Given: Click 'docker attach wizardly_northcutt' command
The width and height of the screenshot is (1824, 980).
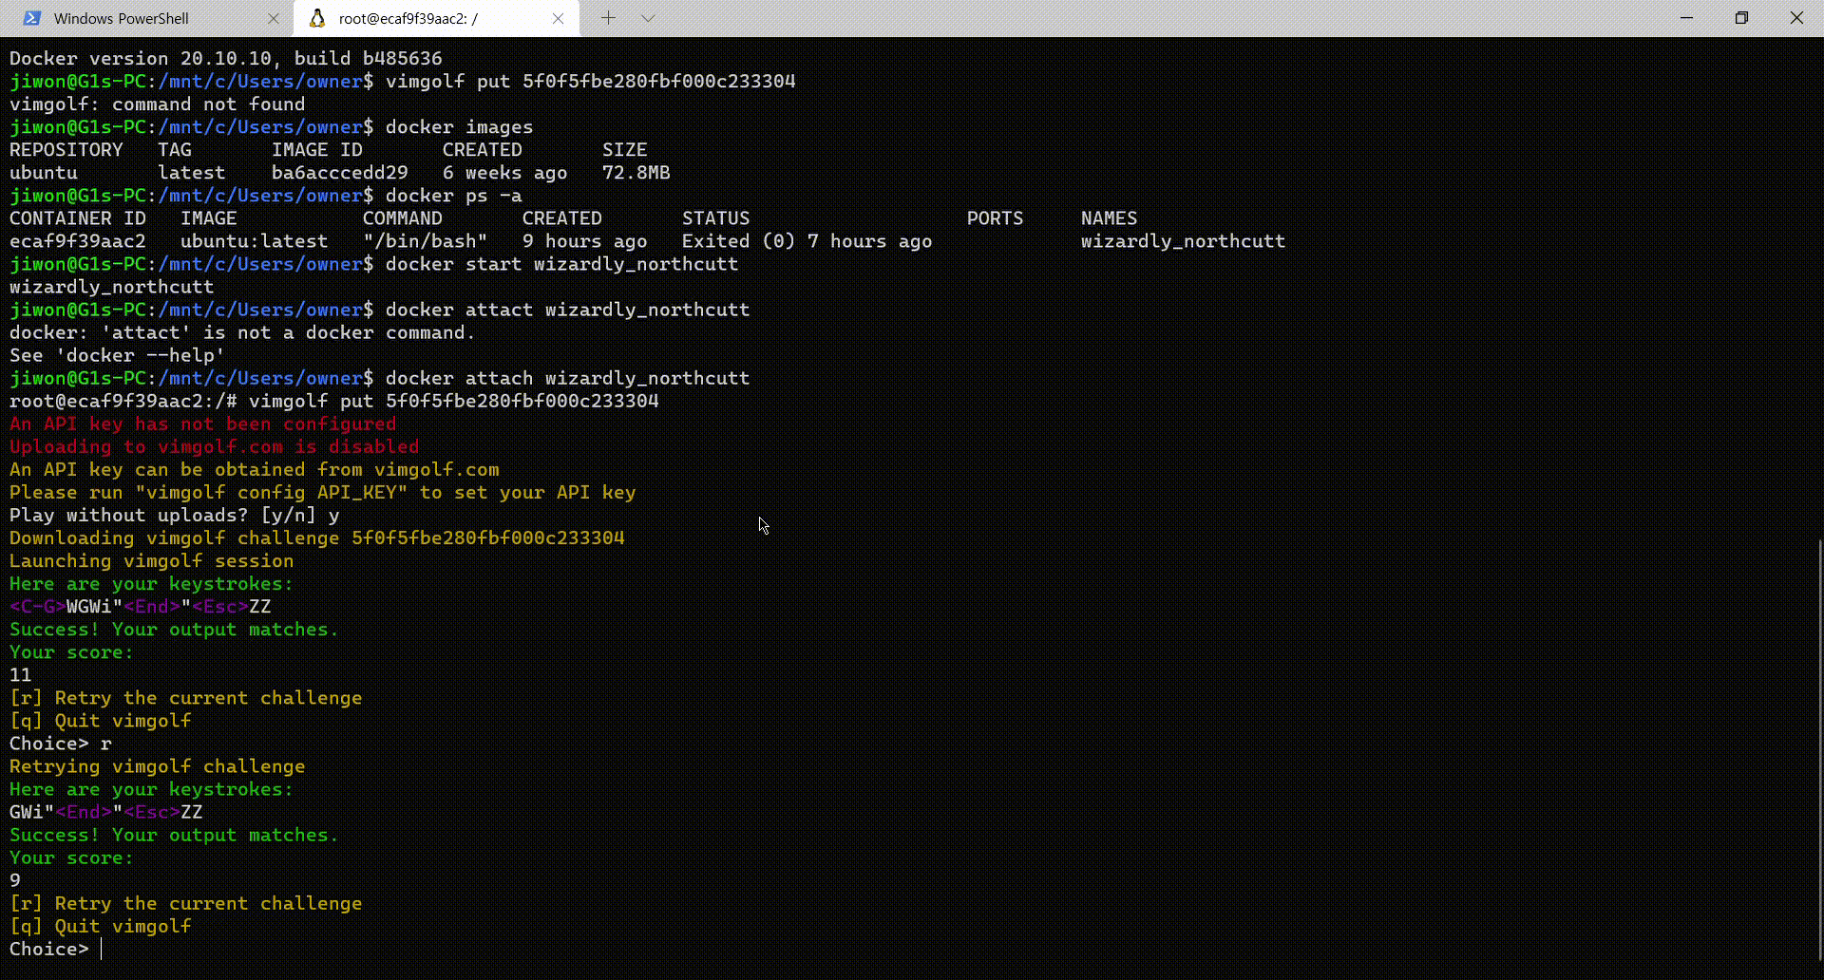Looking at the screenshot, I should (x=568, y=378).
